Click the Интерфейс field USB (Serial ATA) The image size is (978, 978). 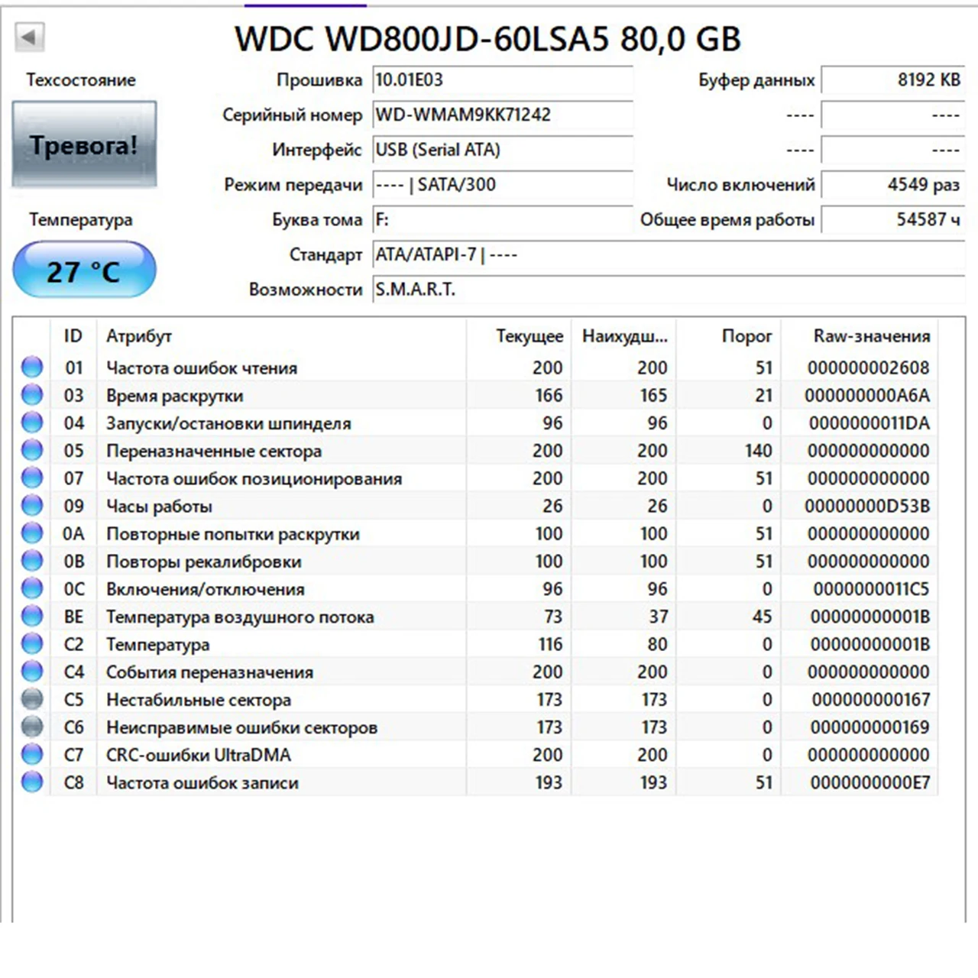click(x=503, y=150)
